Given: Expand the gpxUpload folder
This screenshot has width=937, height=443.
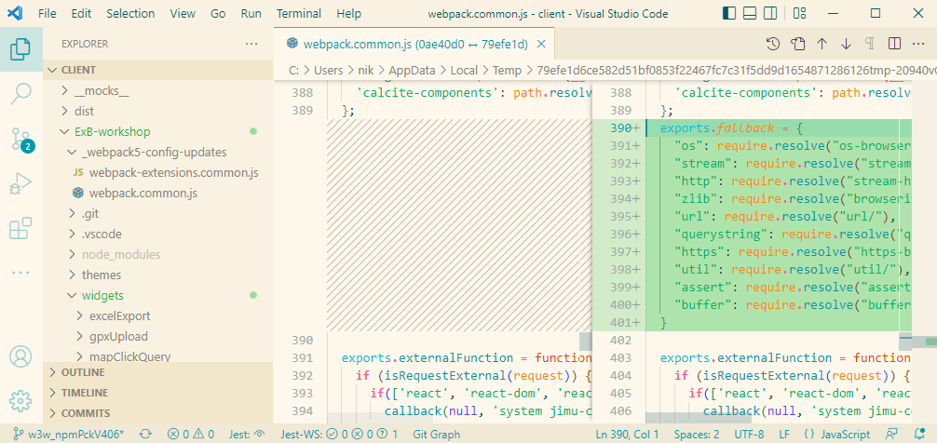Looking at the screenshot, I should (x=158, y=336).
